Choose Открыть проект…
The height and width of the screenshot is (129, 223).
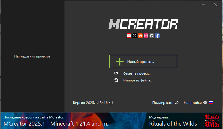coord(137,73)
